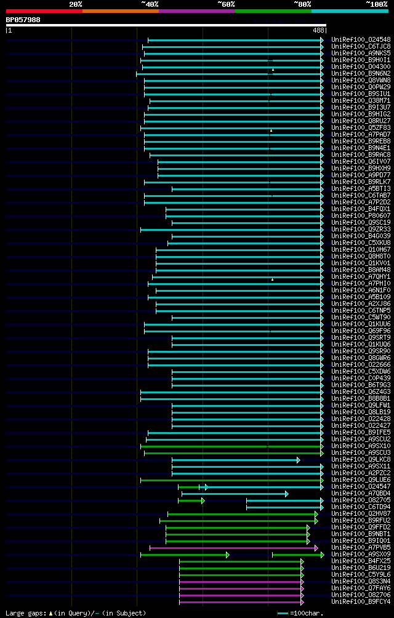Select hit UniRef100_Q5ZF83
This screenshot has width=394, height=618.
coord(361,127)
